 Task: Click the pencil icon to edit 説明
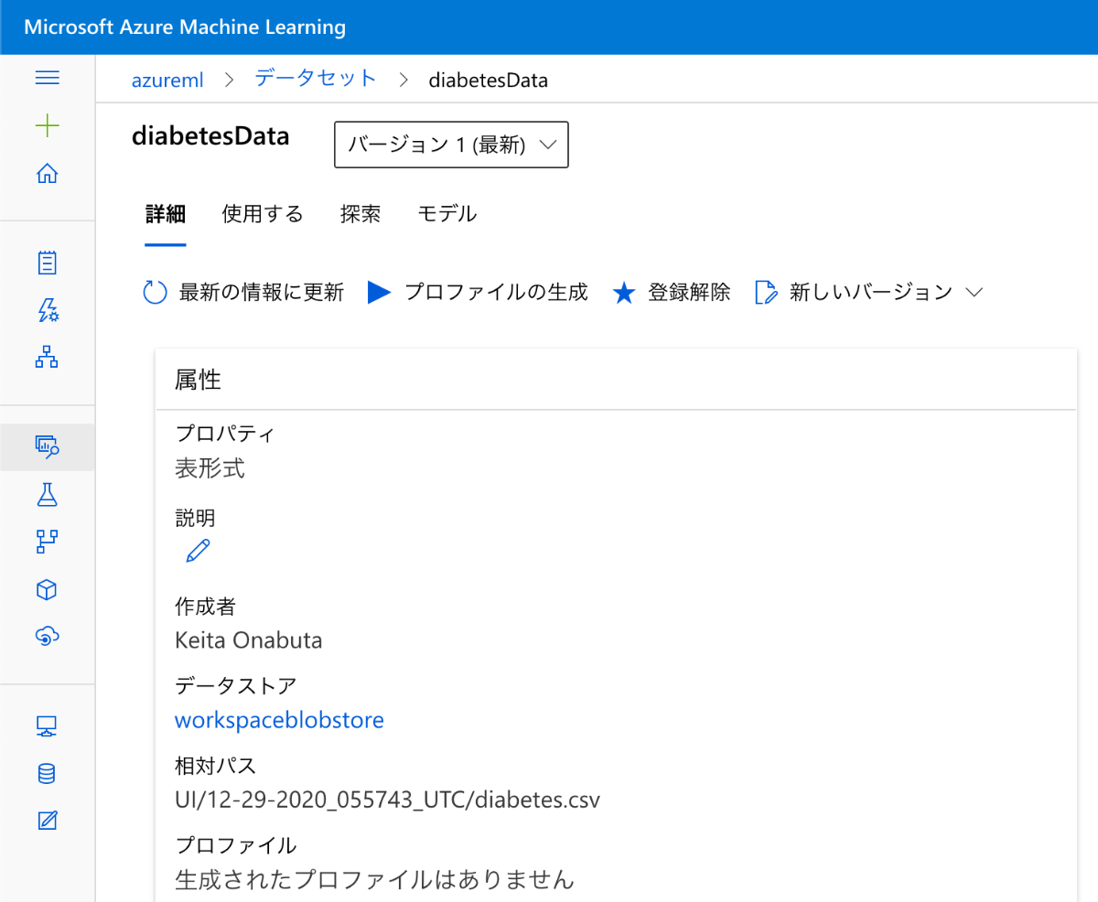198,551
